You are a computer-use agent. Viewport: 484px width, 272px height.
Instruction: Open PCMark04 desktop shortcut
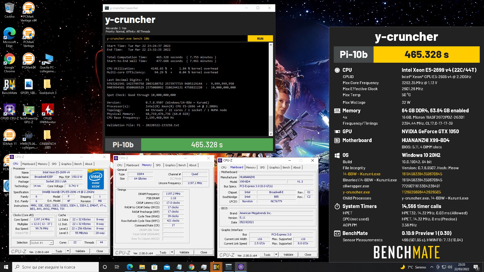point(28,61)
